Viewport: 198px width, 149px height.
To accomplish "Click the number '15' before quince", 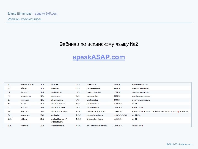I will point(42,96).
